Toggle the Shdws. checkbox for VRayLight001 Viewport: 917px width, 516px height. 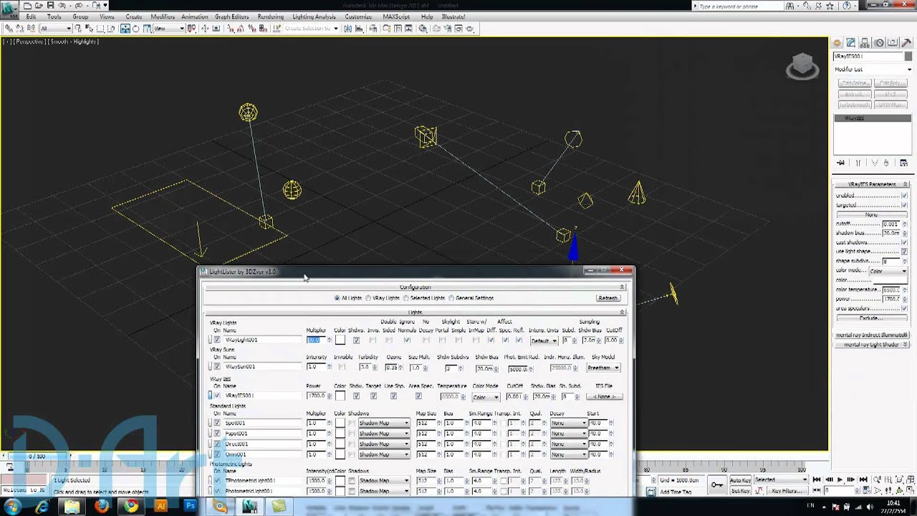(356, 340)
